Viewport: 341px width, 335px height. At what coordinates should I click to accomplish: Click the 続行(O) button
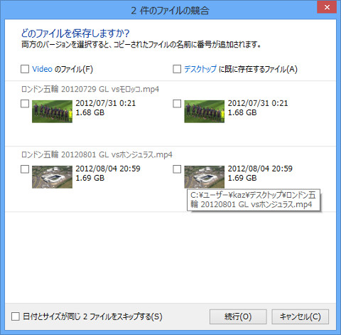pyautogui.click(x=238, y=317)
